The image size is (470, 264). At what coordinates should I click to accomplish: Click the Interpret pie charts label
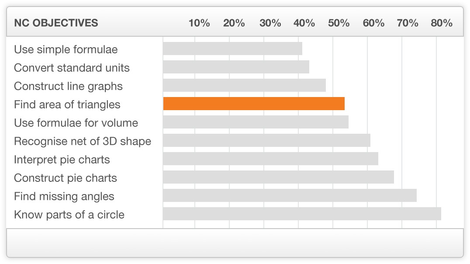pyautogui.click(x=62, y=160)
